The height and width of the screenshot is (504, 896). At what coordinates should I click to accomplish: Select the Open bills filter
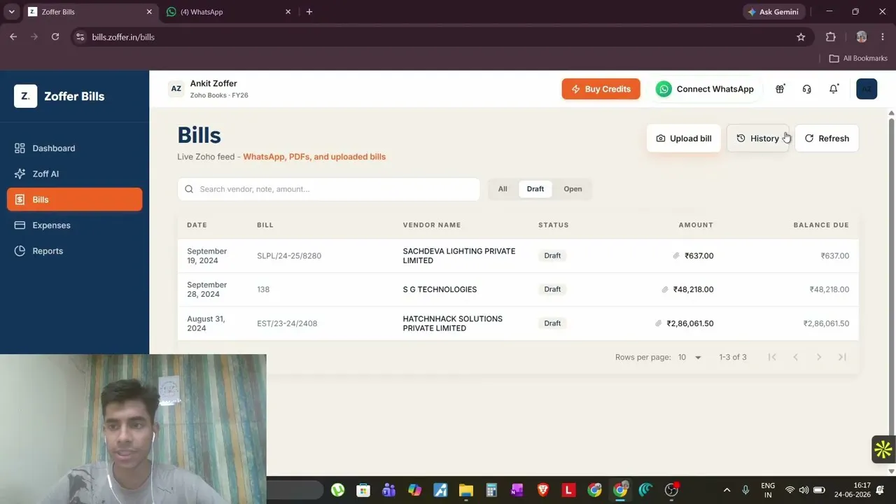pyautogui.click(x=573, y=189)
